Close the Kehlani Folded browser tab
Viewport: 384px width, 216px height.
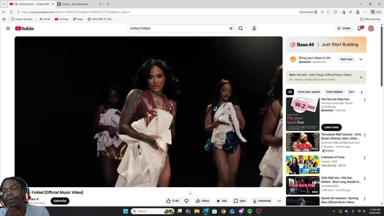53,4
